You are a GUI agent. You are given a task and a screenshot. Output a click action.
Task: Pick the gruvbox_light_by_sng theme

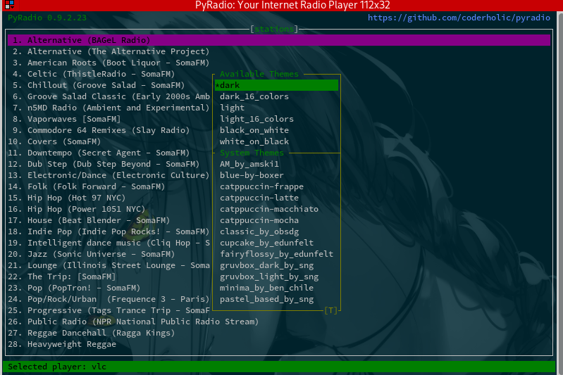pyautogui.click(x=269, y=277)
